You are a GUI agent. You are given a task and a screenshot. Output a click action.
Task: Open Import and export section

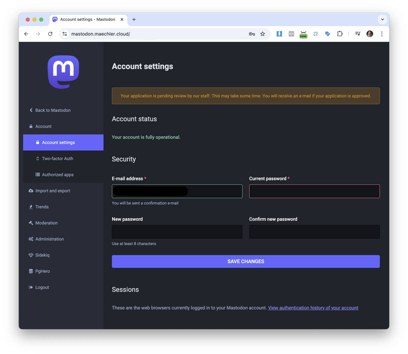click(53, 191)
